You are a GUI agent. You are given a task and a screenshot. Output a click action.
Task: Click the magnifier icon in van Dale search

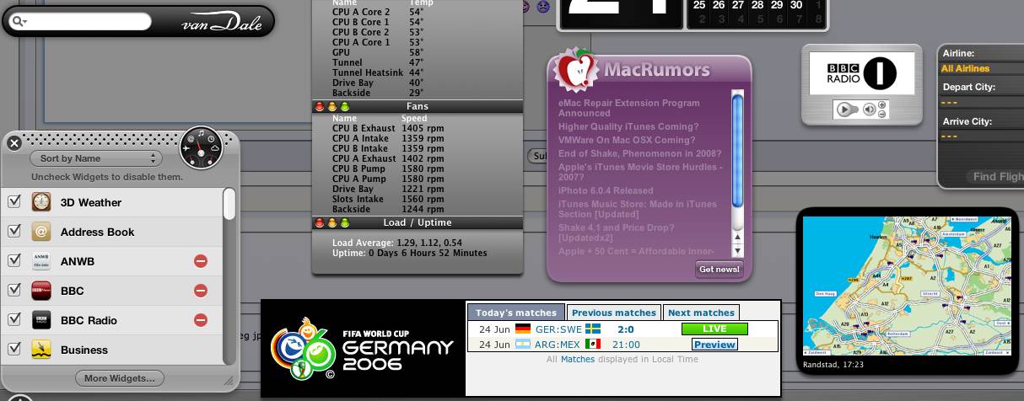[x=19, y=21]
